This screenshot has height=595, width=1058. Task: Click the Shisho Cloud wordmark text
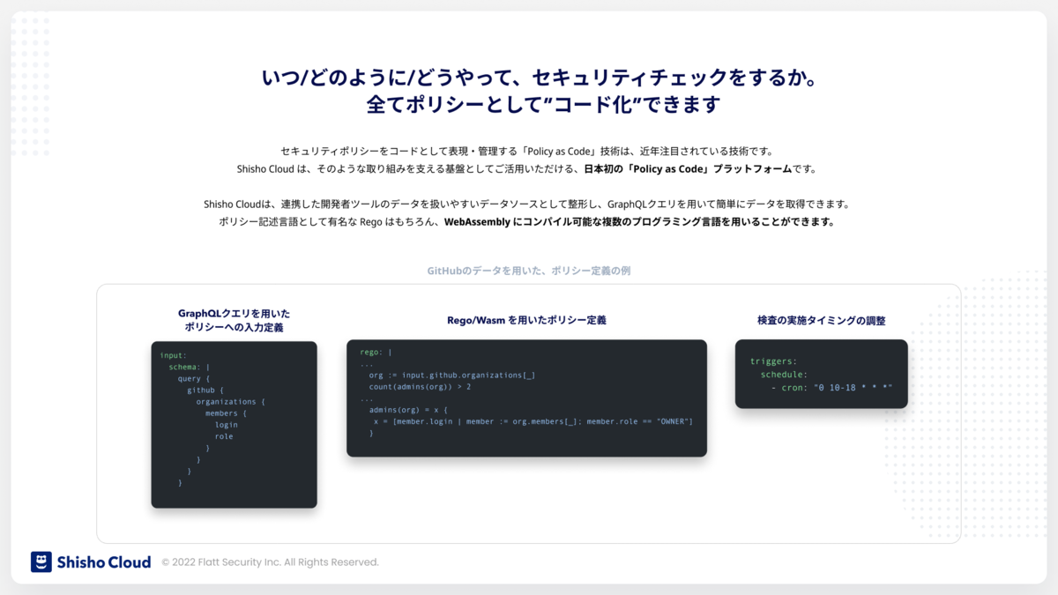click(x=104, y=562)
